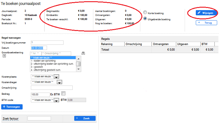Click the 'Nog te boeken' amount

coord(130,23)
